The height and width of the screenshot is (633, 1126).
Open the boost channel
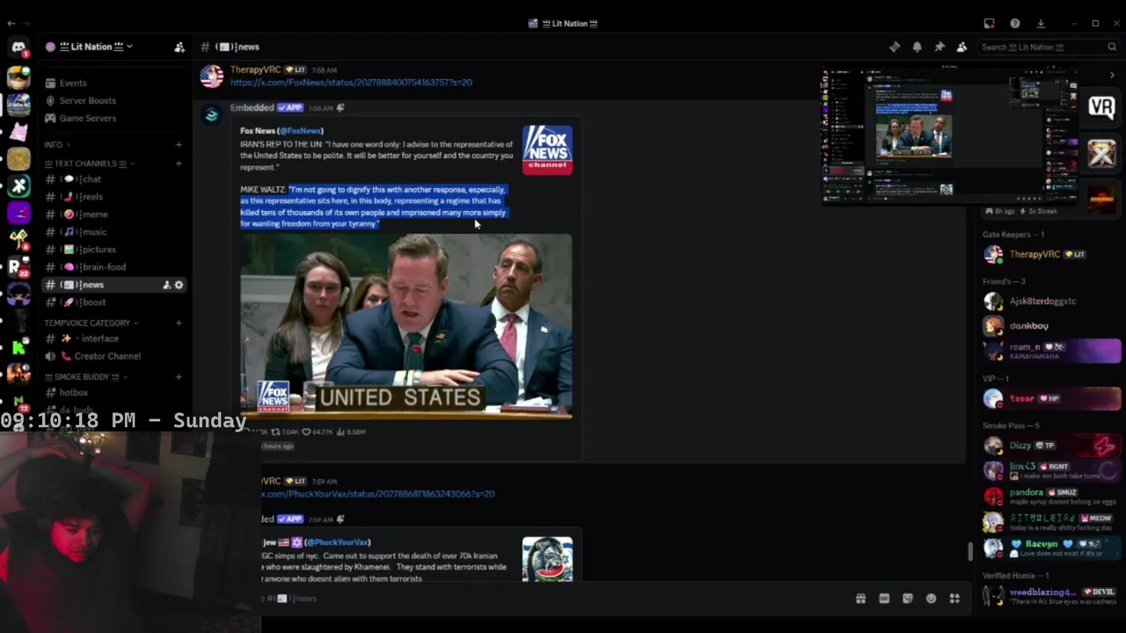pyautogui.click(x=114, y=302)
